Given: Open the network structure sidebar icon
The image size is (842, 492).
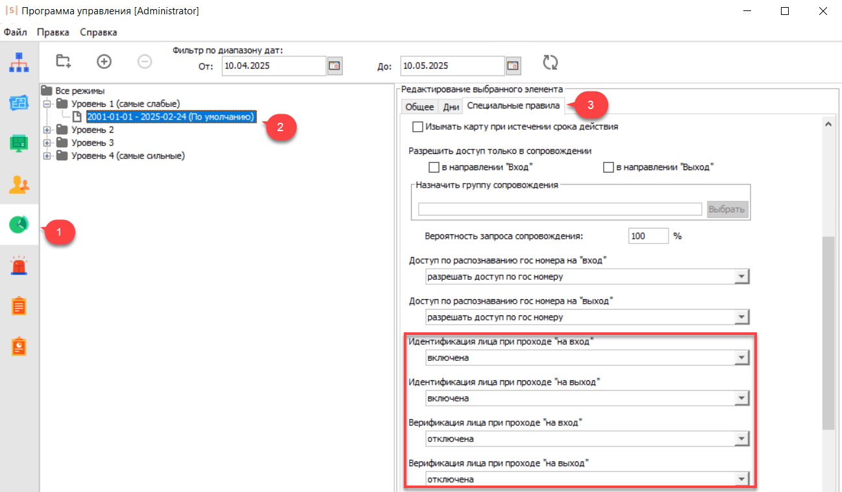Looking at the screenshot, I should click(x=19, y=62).
